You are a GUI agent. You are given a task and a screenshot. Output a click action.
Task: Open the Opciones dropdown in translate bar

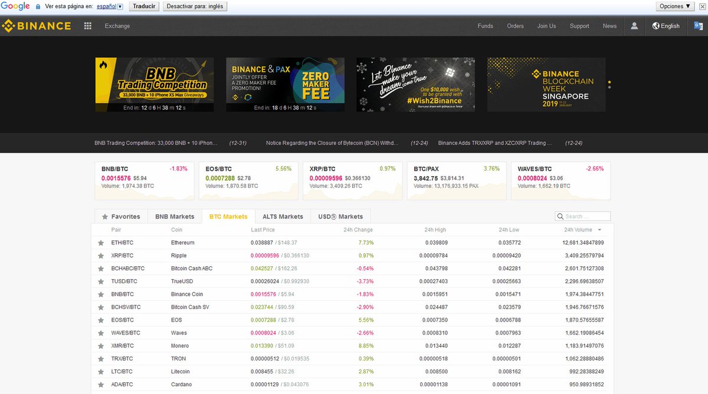click(x=675, y=6)
